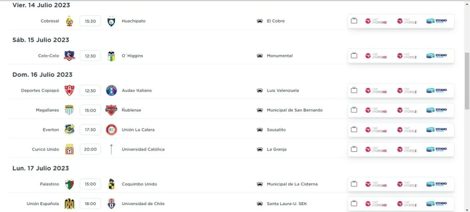Click the Ñublense team crest
The width and height of the screenshot is (470, 212).
coord(111,110)
